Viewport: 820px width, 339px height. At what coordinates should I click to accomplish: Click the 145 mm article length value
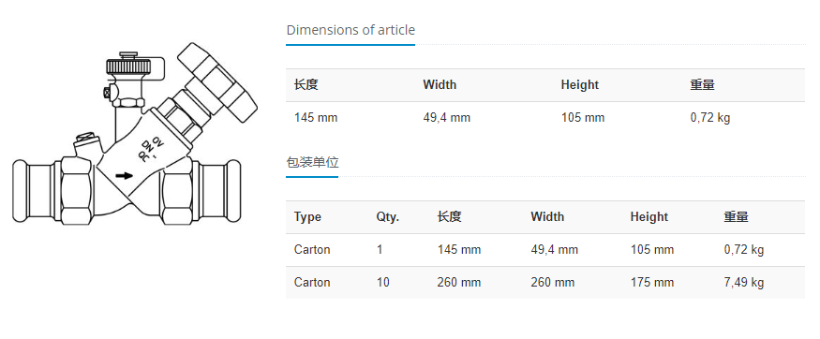pos(316,118)
